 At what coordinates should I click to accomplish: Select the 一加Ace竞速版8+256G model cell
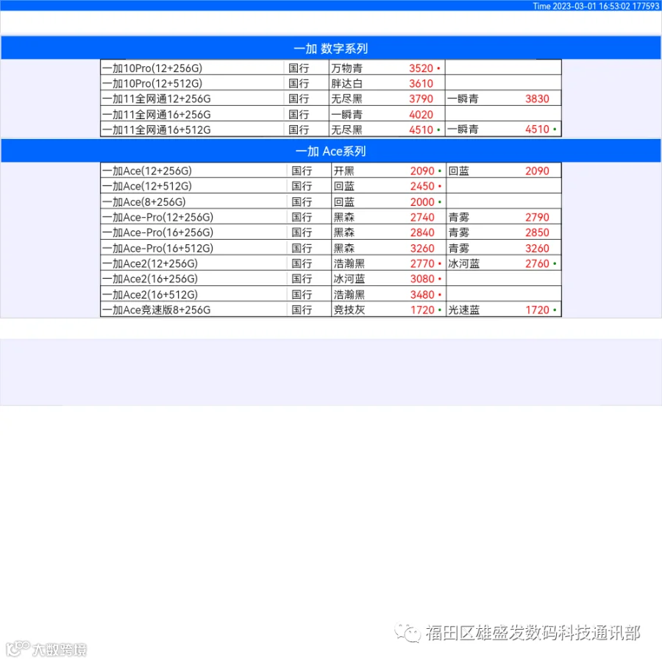(x=193, y=310)
